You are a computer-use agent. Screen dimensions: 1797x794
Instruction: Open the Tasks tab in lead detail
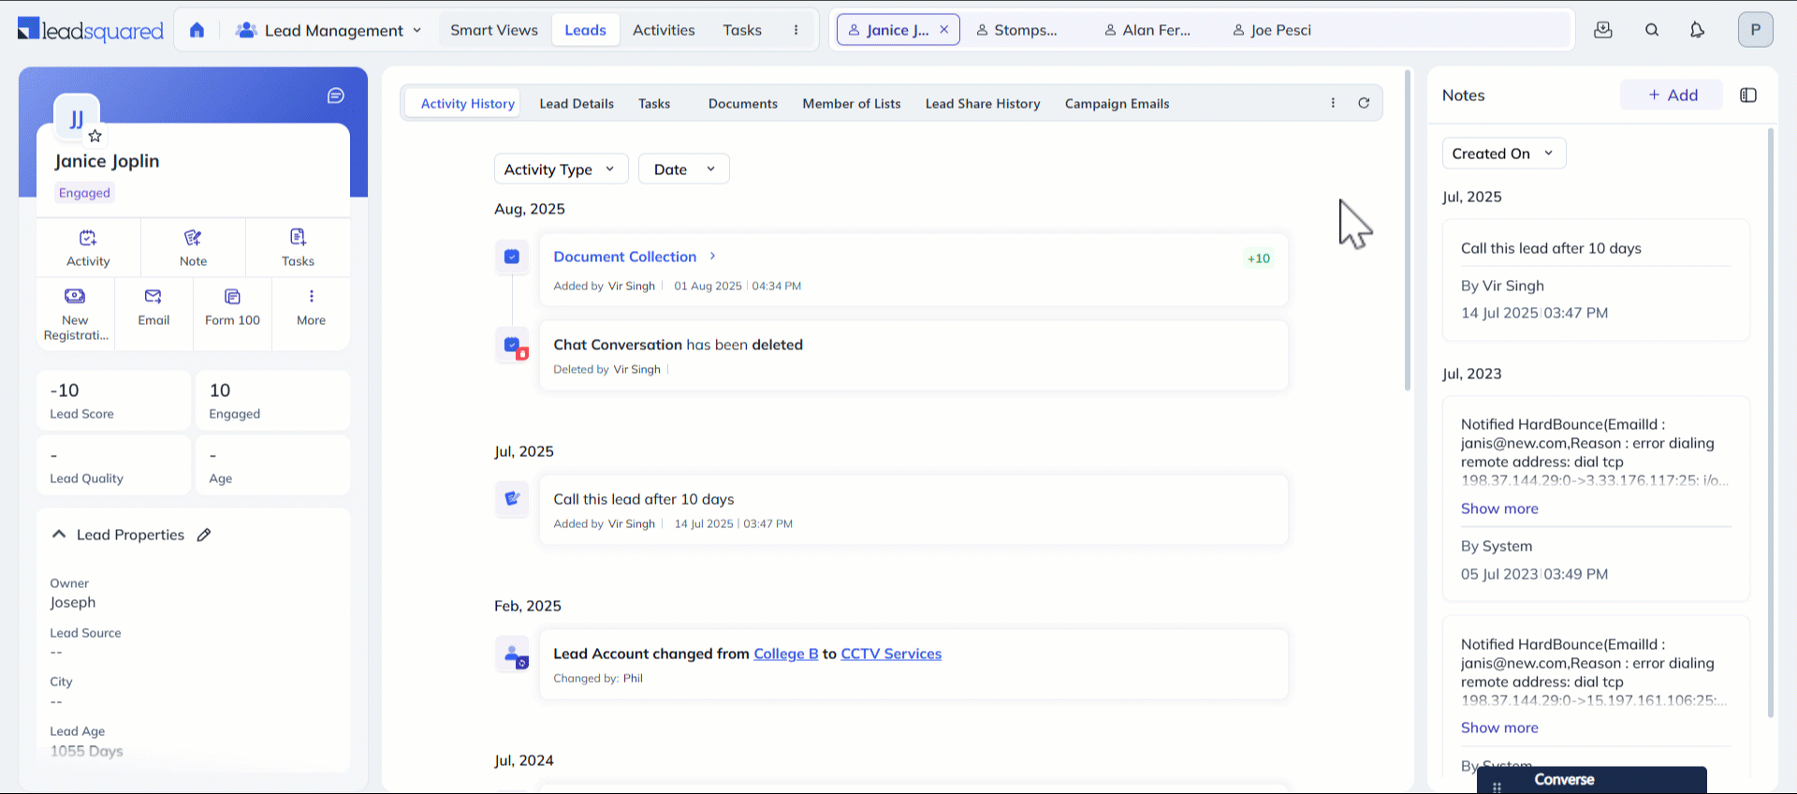pyautogui.click(x=654, y=104)
